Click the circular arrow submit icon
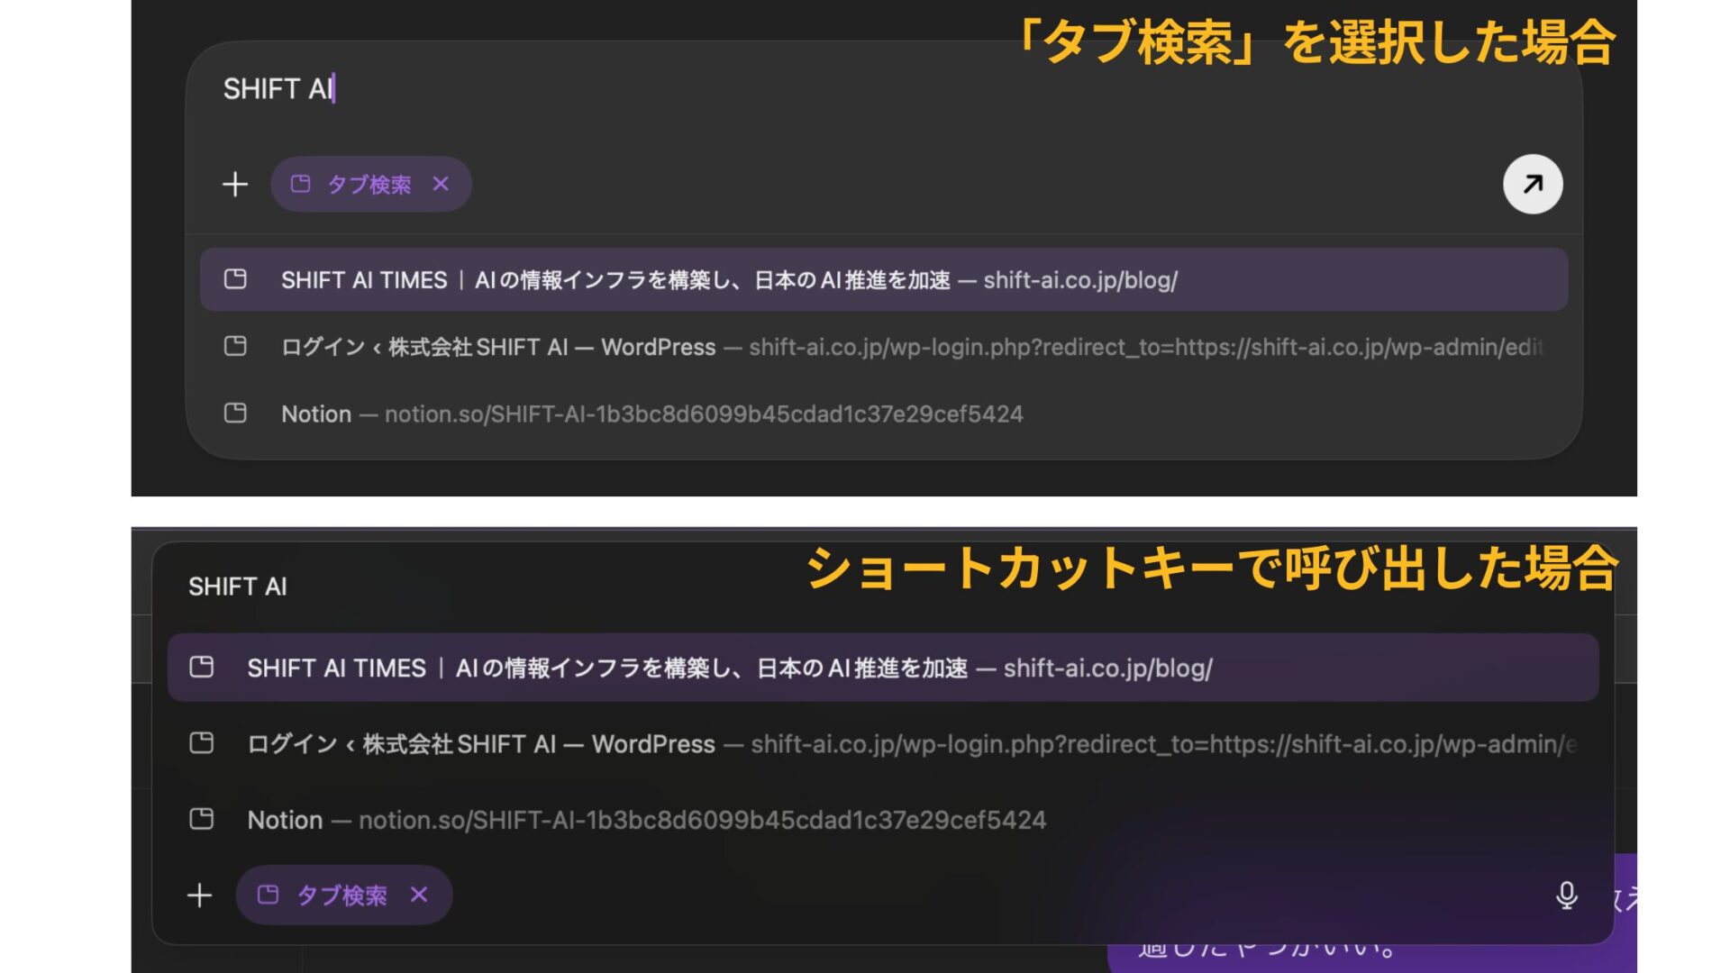Image resolution: width=1730 pixels, height=973 pixels. pyautogui.click(x=1532, y=184)
